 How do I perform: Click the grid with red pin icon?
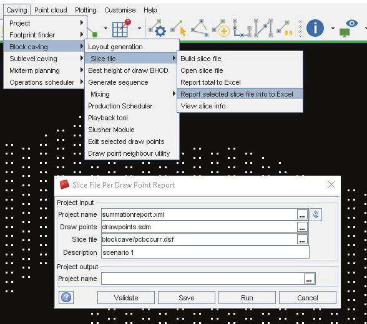(122, 28)
